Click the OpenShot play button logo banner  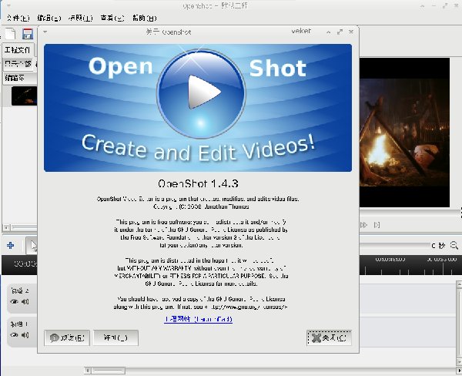pyautogui.click(x=198, y=108)
